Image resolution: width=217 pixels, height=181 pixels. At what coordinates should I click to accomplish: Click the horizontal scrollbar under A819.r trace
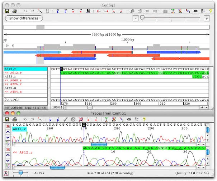(x=105, y=144)
